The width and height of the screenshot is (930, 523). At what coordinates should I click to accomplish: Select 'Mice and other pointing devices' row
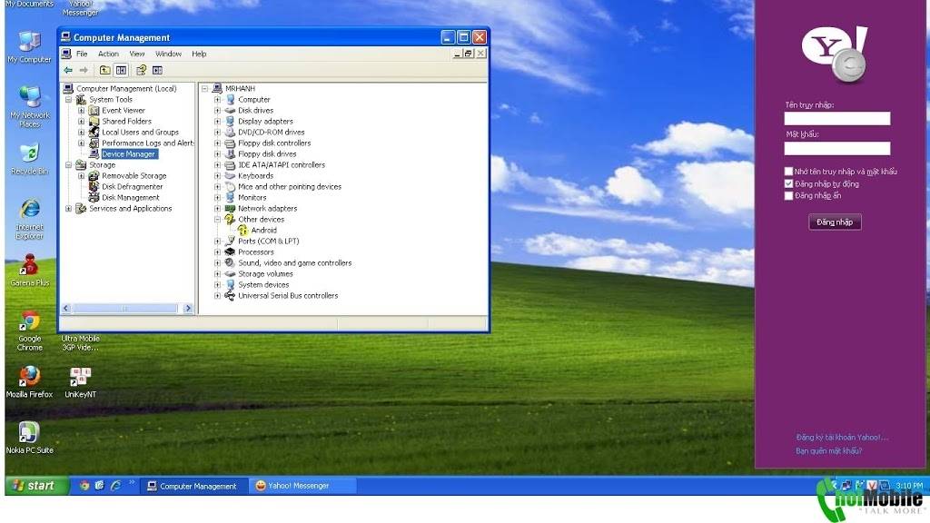[290, 187]
